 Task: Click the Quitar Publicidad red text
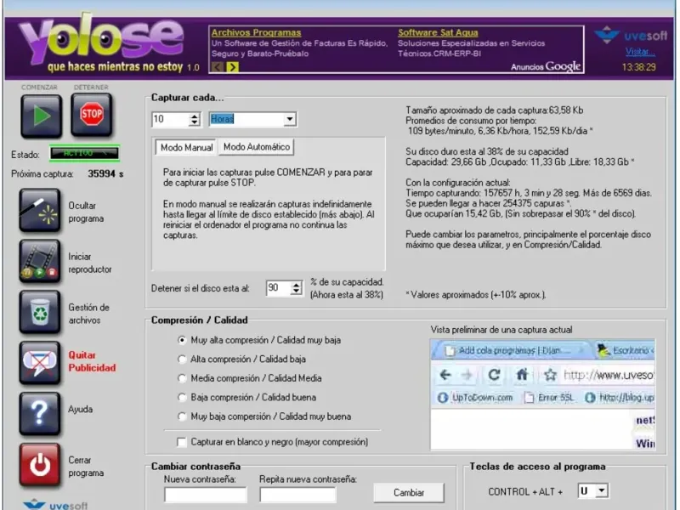[x=92, y=361]
